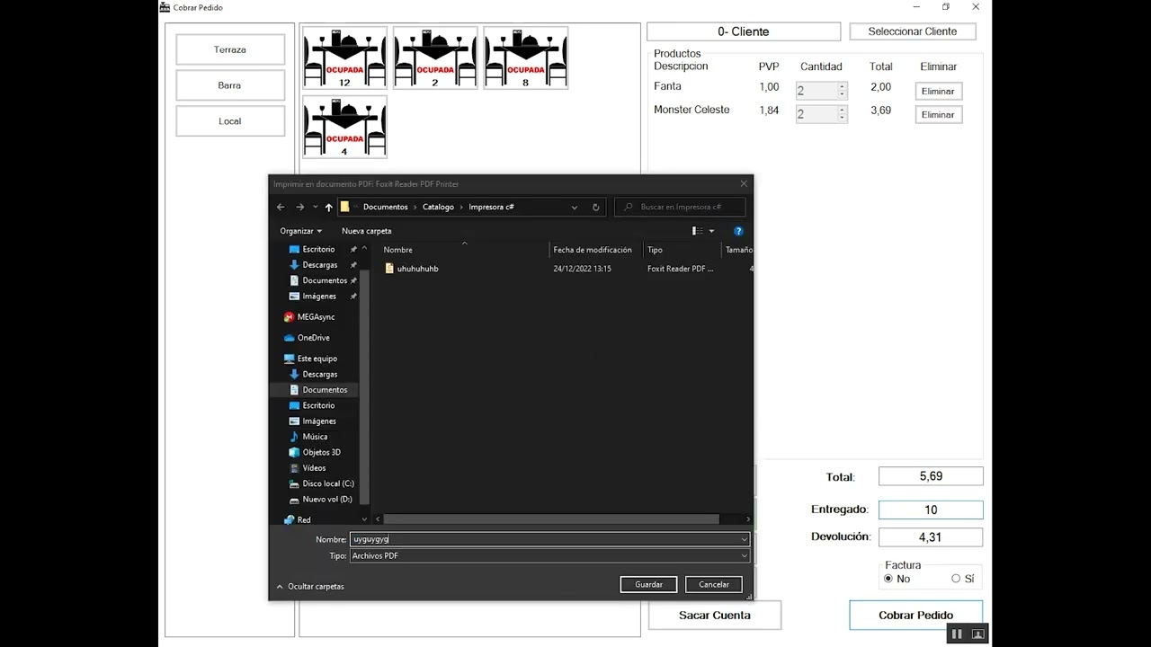Image resolution: width=1151 pixels, height=647 pixels.
Task: Collapse folders with Ocultar carpetas
Action: [310, 587]
